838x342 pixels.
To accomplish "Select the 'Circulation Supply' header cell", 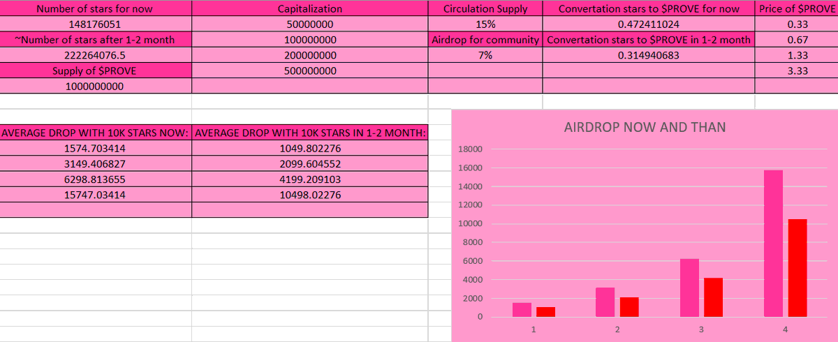I will [x=485, y=9].
